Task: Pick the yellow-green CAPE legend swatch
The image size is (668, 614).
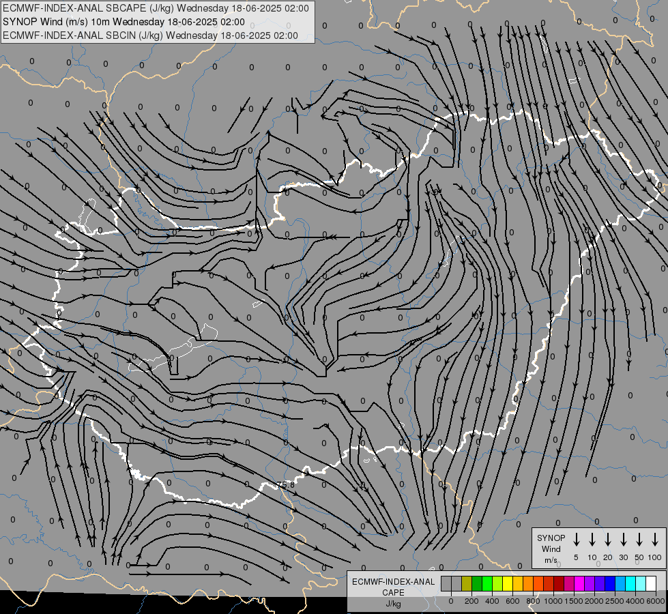Action: [497, 583]
